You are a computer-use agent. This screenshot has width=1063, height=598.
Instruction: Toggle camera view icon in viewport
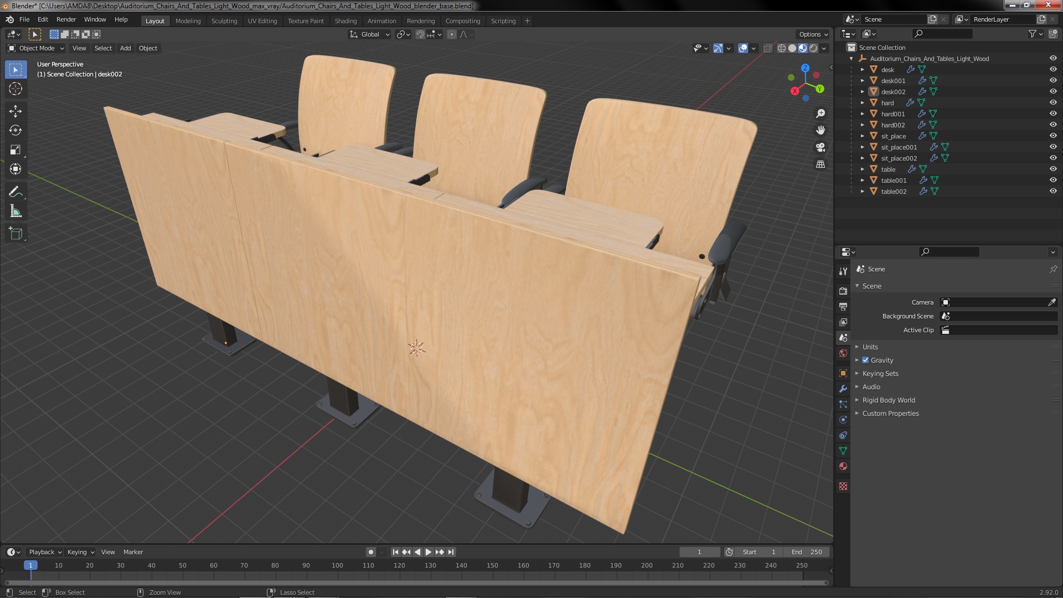click(x=821, y=147)
